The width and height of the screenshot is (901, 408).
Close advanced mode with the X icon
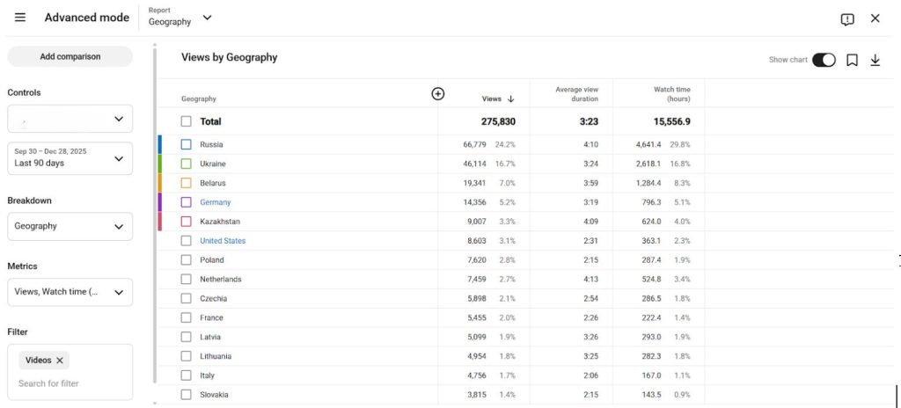875,18
